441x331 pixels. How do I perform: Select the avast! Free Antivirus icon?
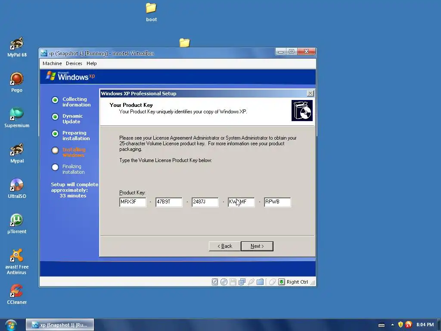click(x=17, y=262)
